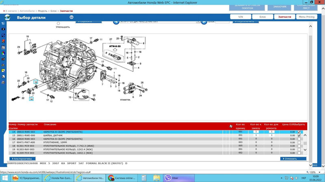Click the diagonal arrow icon in sidebar

tap(3, 35)
